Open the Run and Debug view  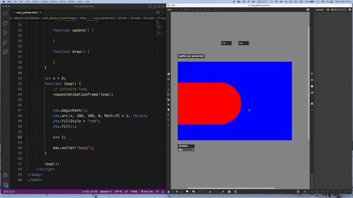pos(6,42)
